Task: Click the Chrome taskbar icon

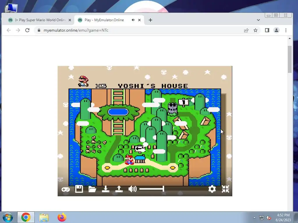Action: [x=26, y=217]
